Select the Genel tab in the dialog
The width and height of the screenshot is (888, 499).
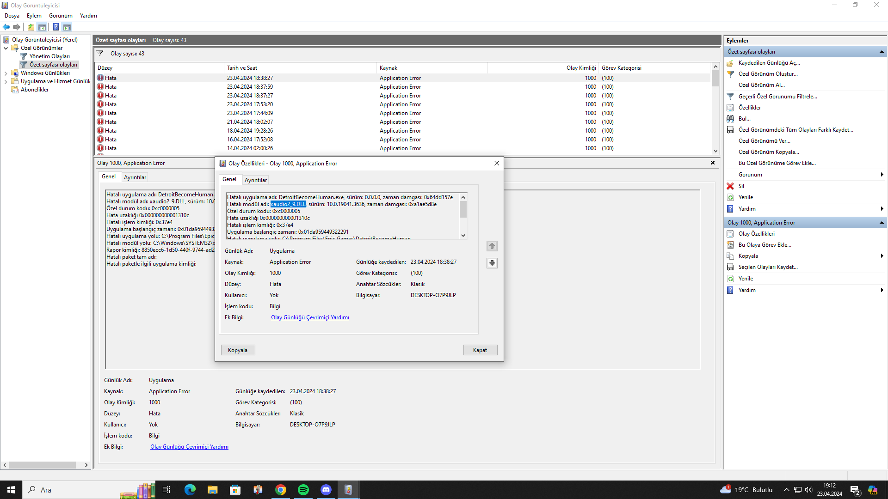(229, 179)
